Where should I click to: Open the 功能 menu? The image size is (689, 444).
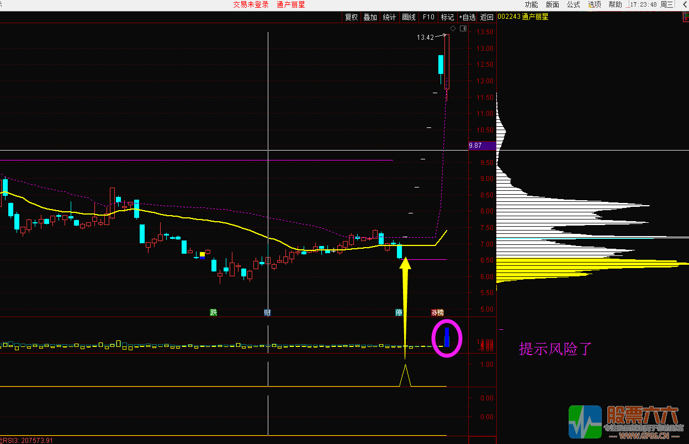click(x=531, y=4)
